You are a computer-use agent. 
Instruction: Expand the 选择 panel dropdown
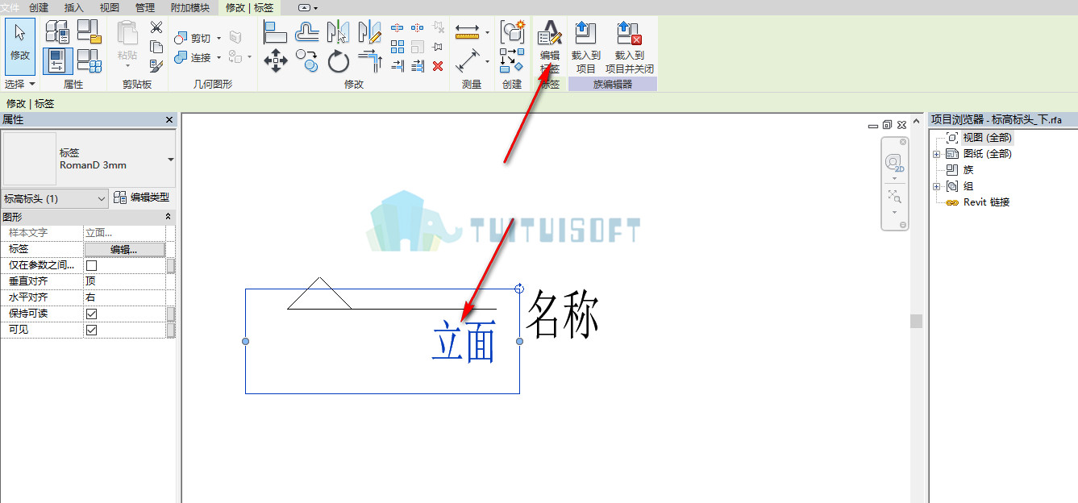[x=20, y=84]
